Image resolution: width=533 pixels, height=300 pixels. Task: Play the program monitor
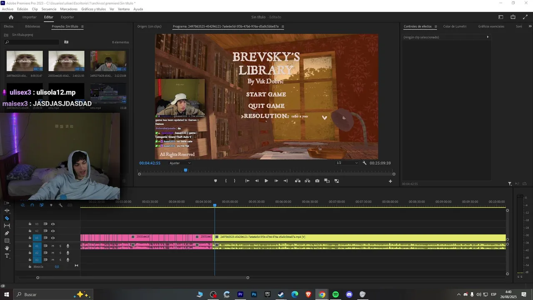tap(266, 181)
